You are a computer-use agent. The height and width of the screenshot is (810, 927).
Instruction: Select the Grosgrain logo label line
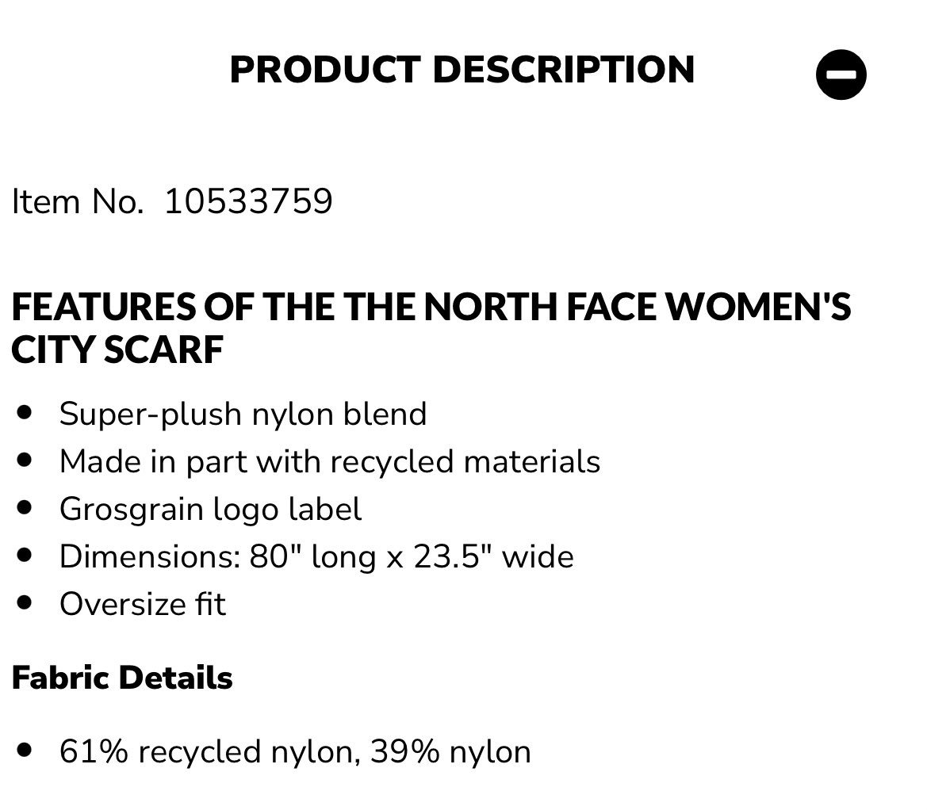[x=210, y=510]
